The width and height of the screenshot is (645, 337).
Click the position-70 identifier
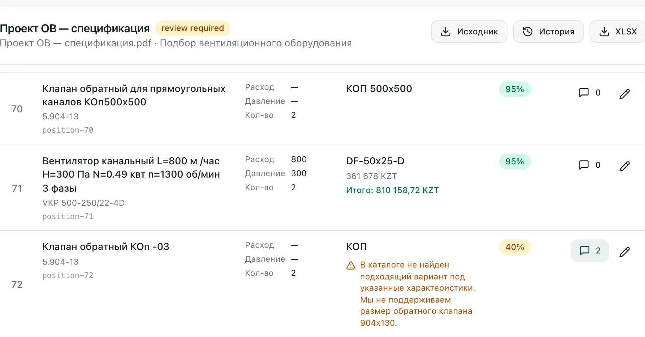(68, 130)
